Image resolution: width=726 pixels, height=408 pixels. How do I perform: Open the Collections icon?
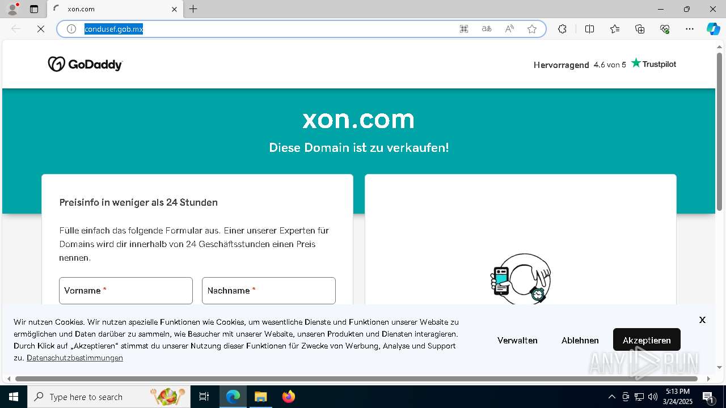pyautogui.click(x=640, y=29)
